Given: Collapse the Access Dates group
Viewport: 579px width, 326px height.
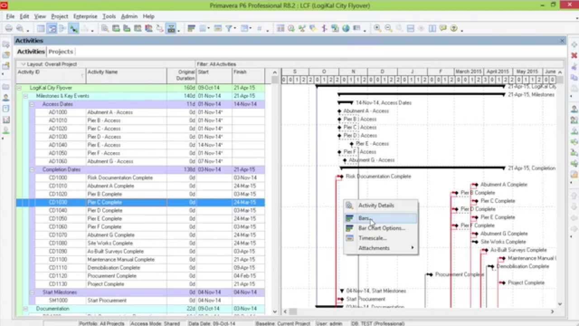Looking at the screenshot, I should [x=32, y=104].
